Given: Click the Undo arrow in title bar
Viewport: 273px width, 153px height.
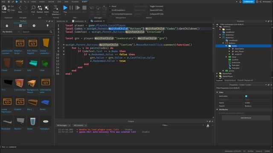Looking at the screenshot, I should [25, 2].
